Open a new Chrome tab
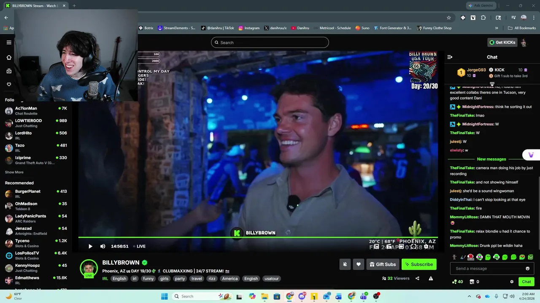540x303 pixels. tap(74, 5)
